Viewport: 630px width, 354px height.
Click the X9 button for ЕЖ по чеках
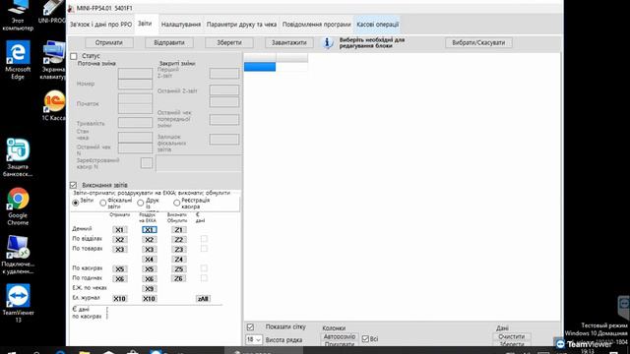(x=149, y=288)
